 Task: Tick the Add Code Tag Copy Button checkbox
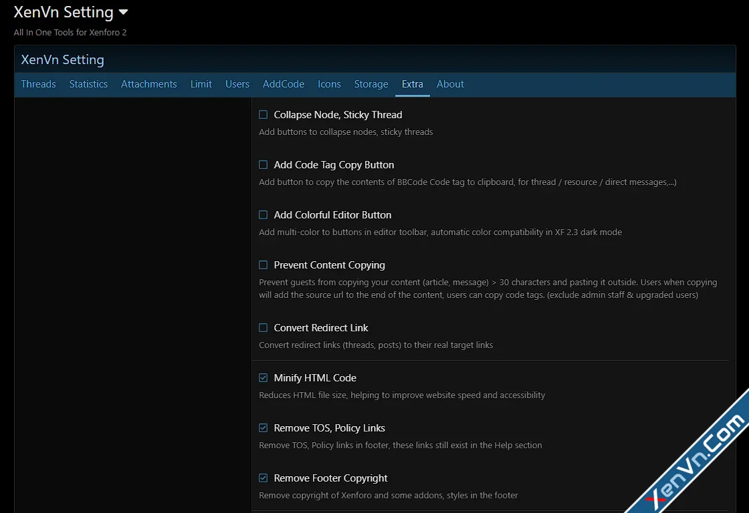pos(263,165)
